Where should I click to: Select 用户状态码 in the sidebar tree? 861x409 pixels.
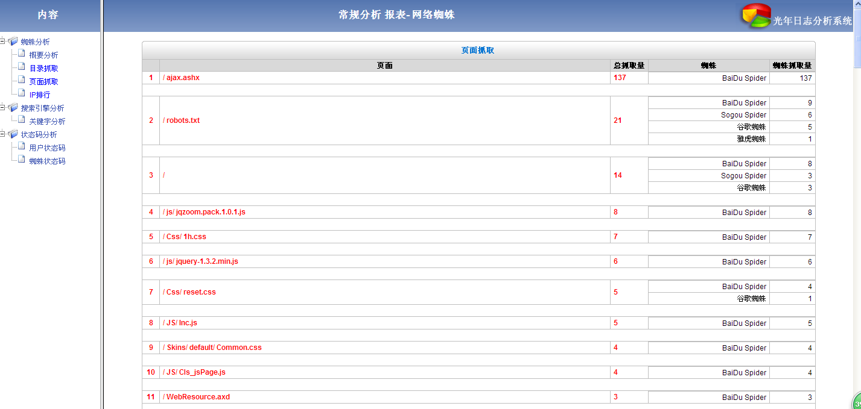[x=47, y=148]
